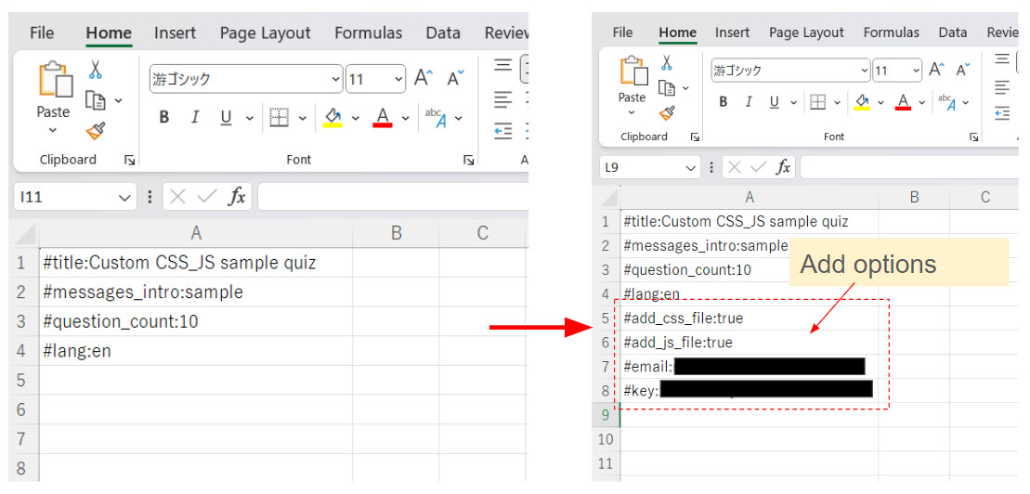
Task: Click Copy icon in right Excel window
Action: (667, 88)
